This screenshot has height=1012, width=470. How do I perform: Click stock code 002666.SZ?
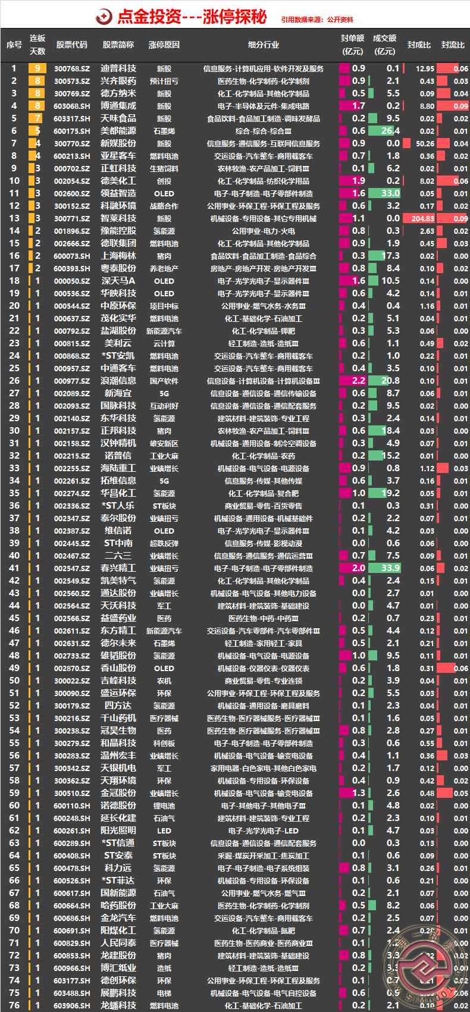pos(72,244)
